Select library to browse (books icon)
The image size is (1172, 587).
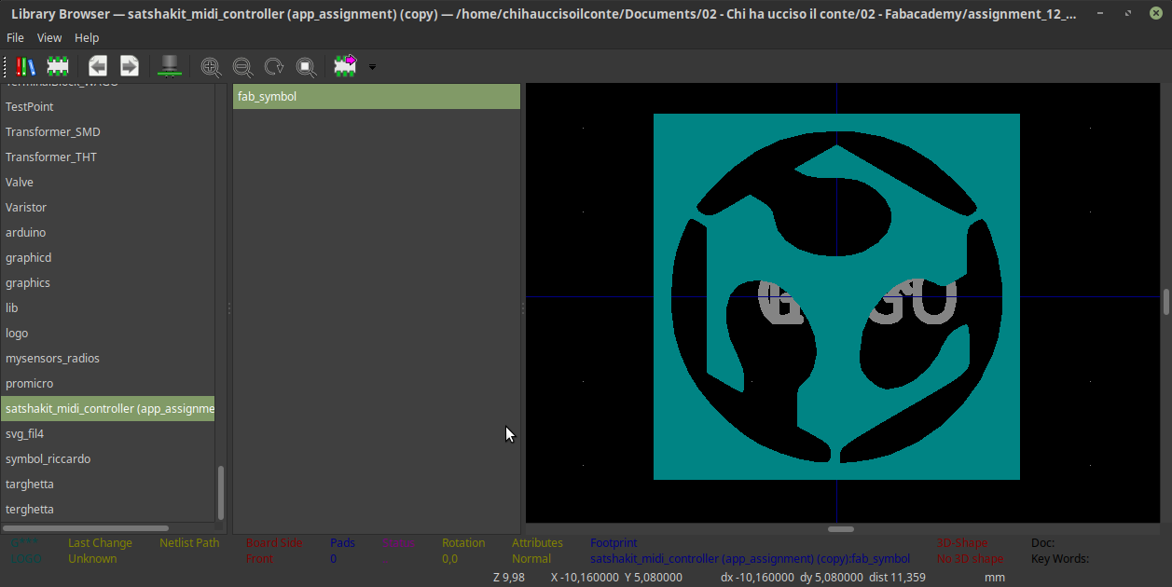pos(26,66)
